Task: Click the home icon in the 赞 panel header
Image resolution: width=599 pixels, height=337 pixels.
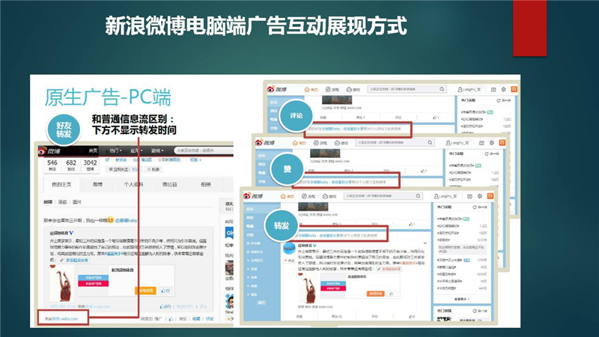Action: 295,143
